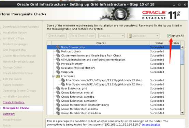
Task: Click the Group Membership: asmdba icon
Action: [x=58, y=109]
